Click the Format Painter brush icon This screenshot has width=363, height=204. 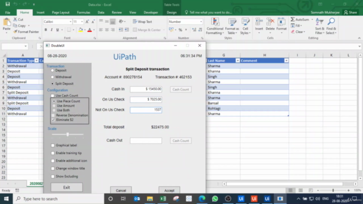15,32
